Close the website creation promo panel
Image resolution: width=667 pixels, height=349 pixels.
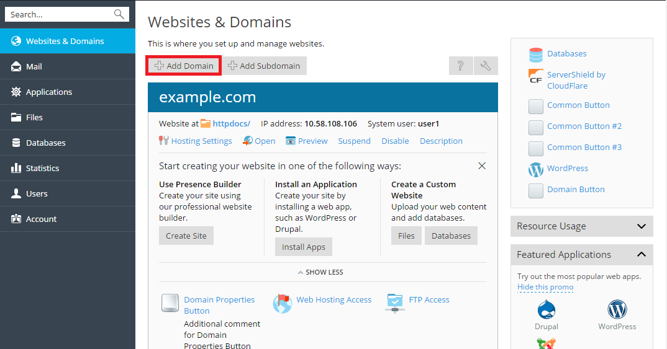[482, 166]
